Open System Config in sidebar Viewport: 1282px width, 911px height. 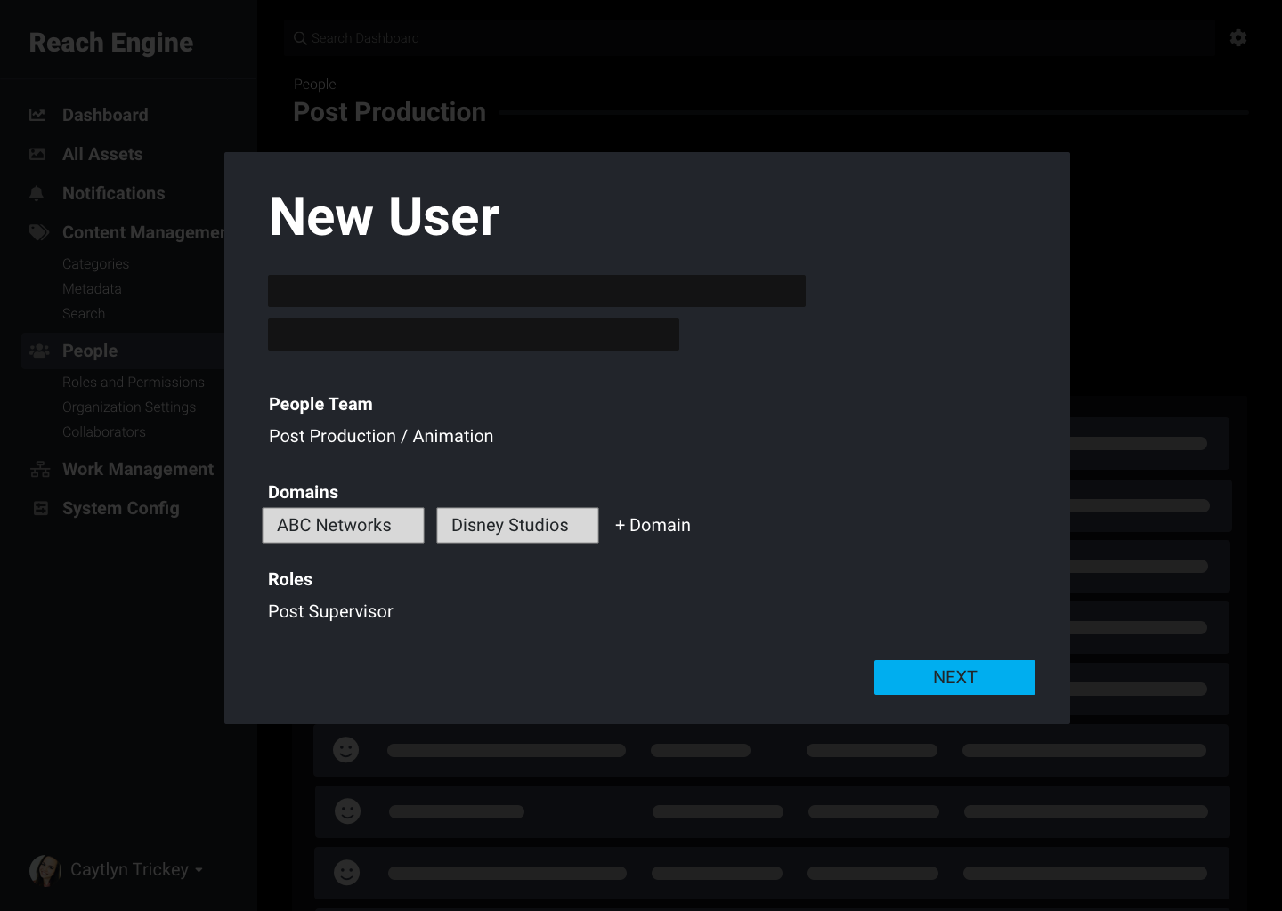(x=121, y=508)
